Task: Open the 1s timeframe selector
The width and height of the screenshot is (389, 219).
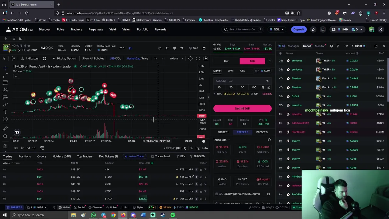Action: tap(4, 58)
